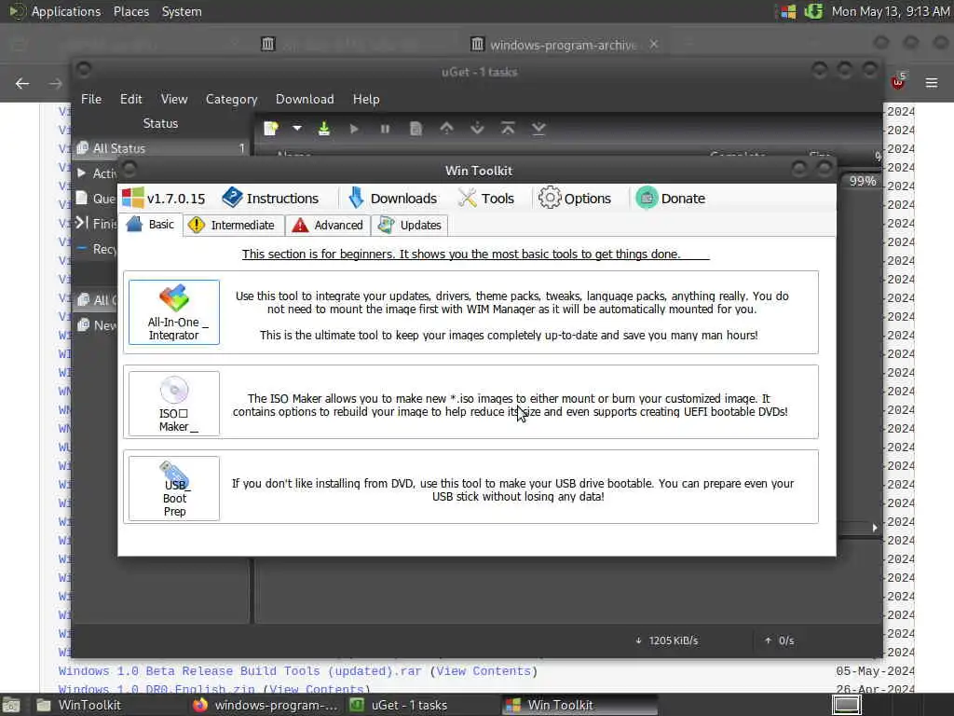
Task: Select the Recycled status row in uGet
Action: 96,248
